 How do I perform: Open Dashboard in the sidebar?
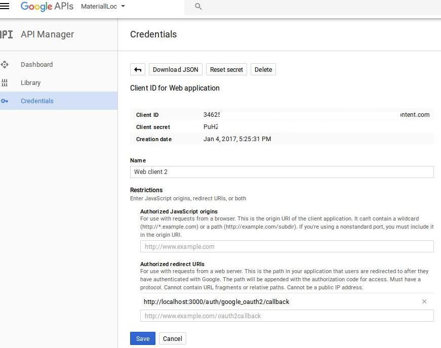click(36, 65)
